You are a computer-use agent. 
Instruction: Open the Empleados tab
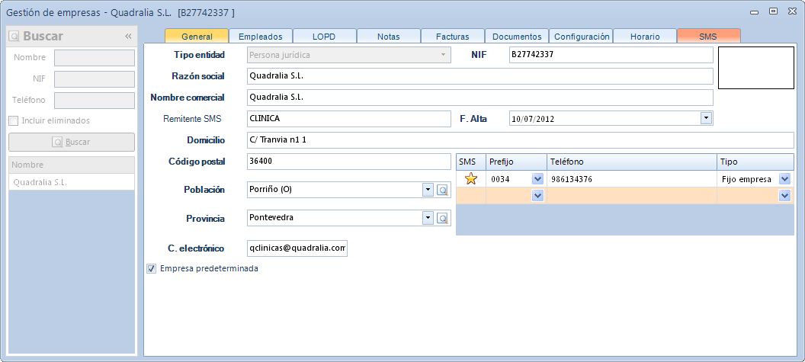261,37
